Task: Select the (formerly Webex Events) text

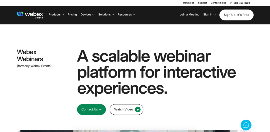Action: (x=34, y=66)
